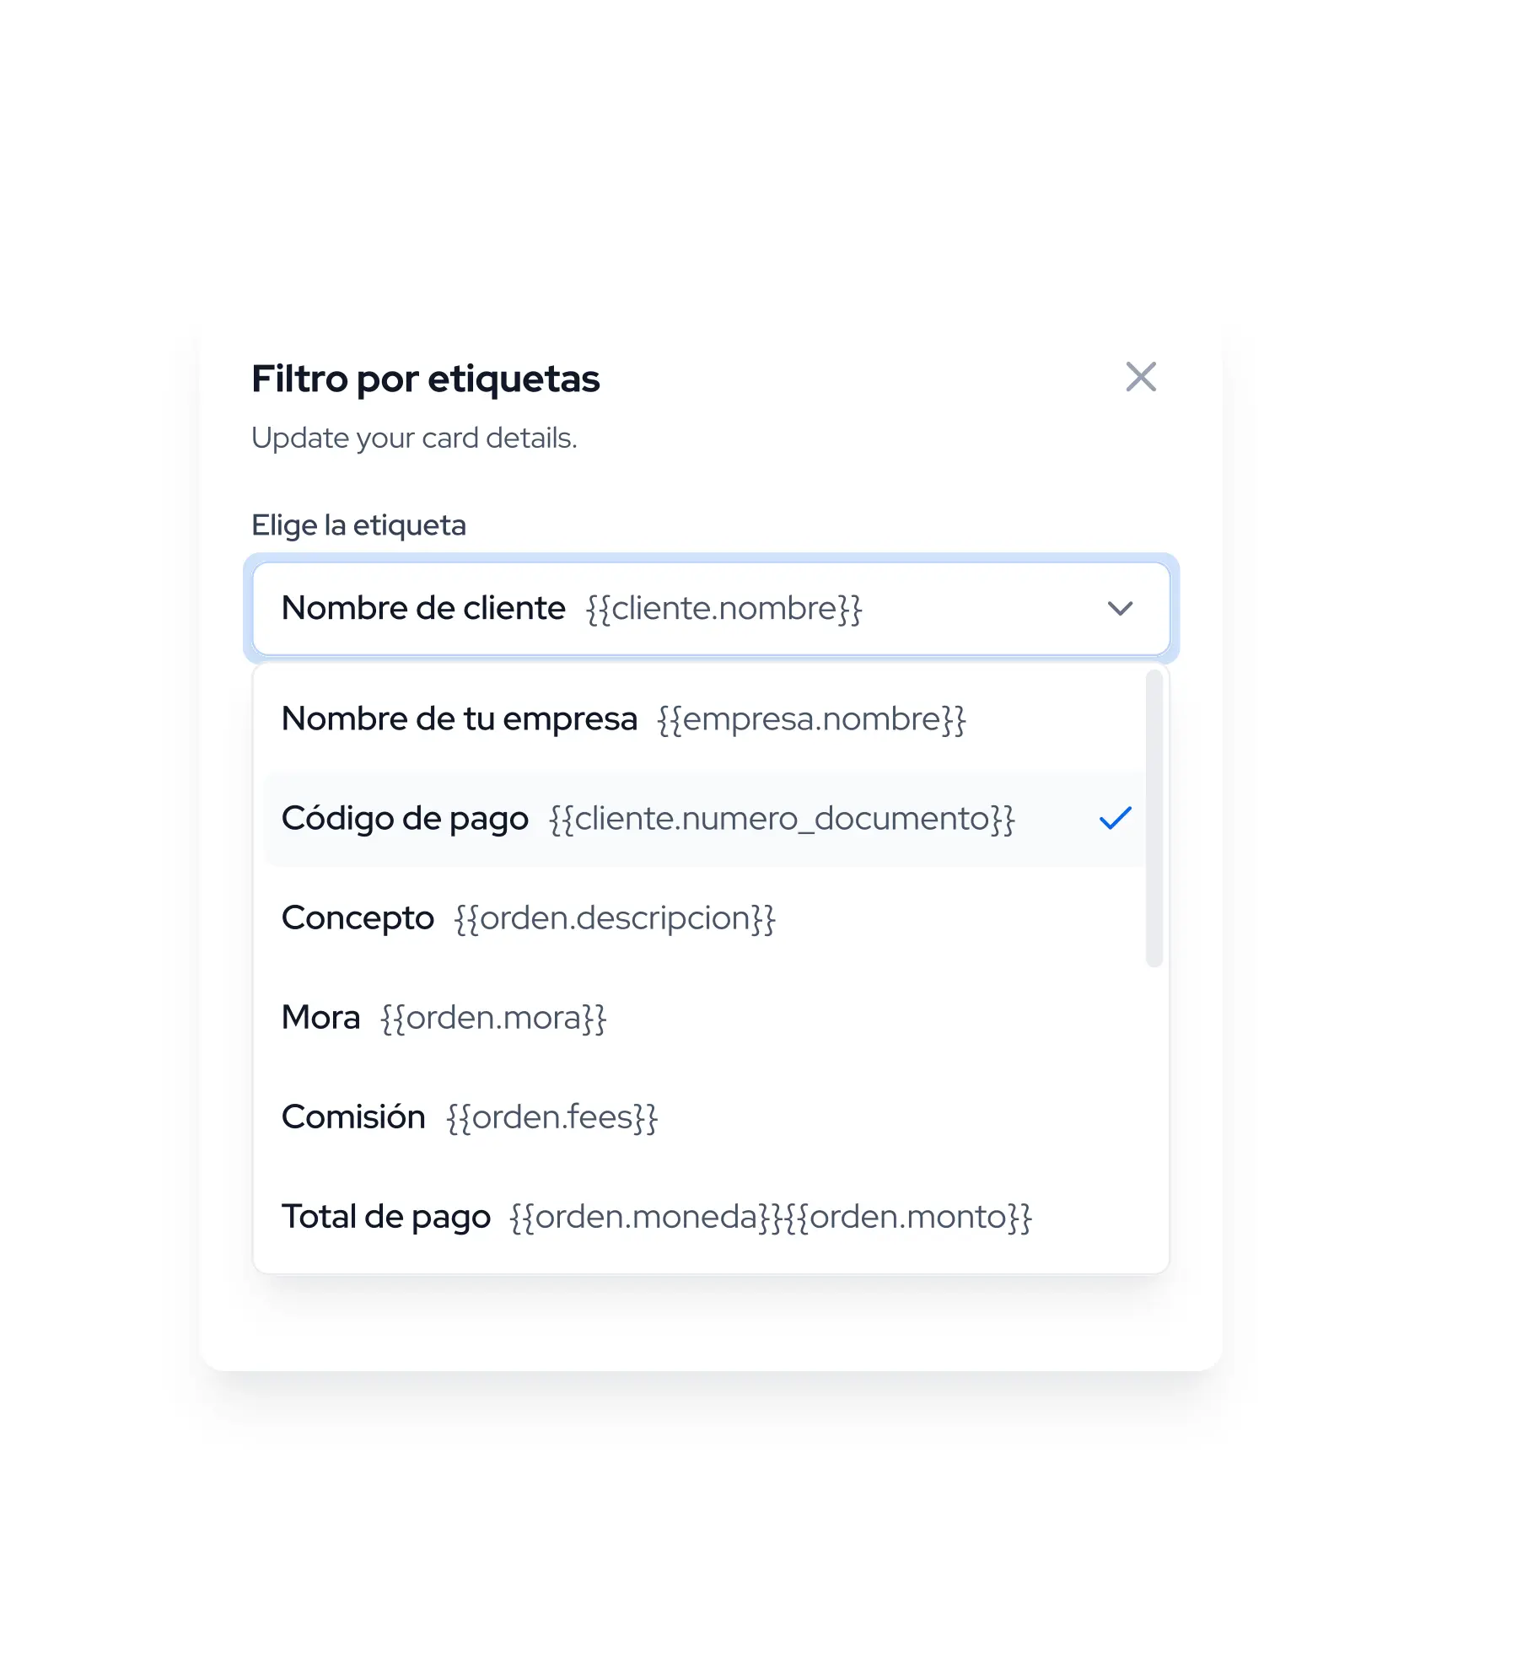Choose the Código de pago option
Screen dimensions: 1533x1668
[704, 818]
